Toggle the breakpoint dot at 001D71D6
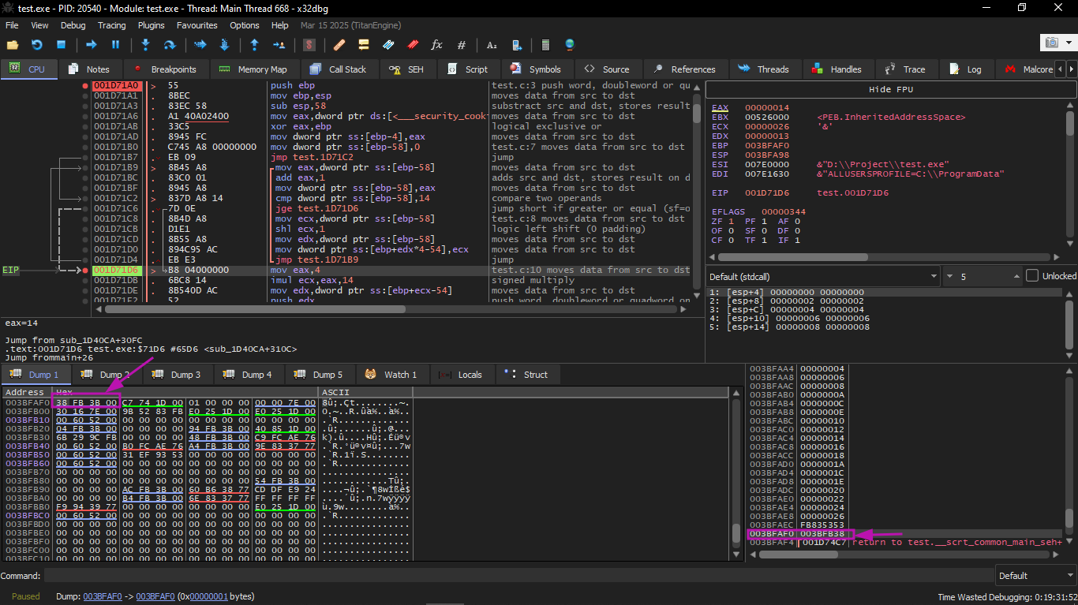 pos(85,271)
